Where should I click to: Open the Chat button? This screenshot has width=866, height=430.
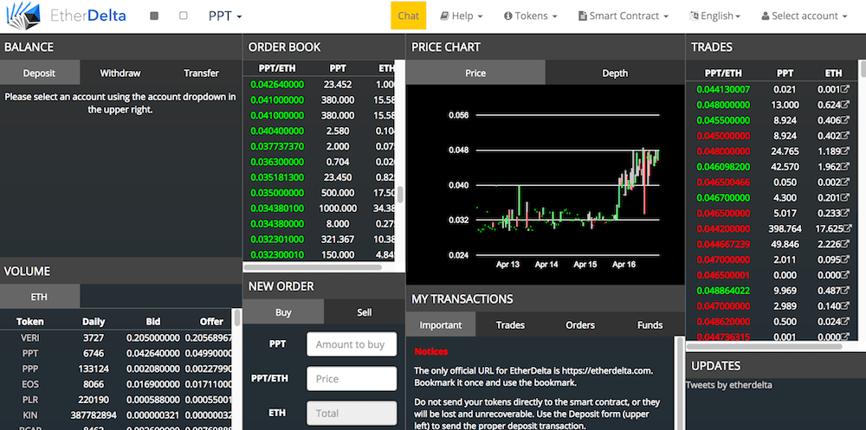(408, 16)
